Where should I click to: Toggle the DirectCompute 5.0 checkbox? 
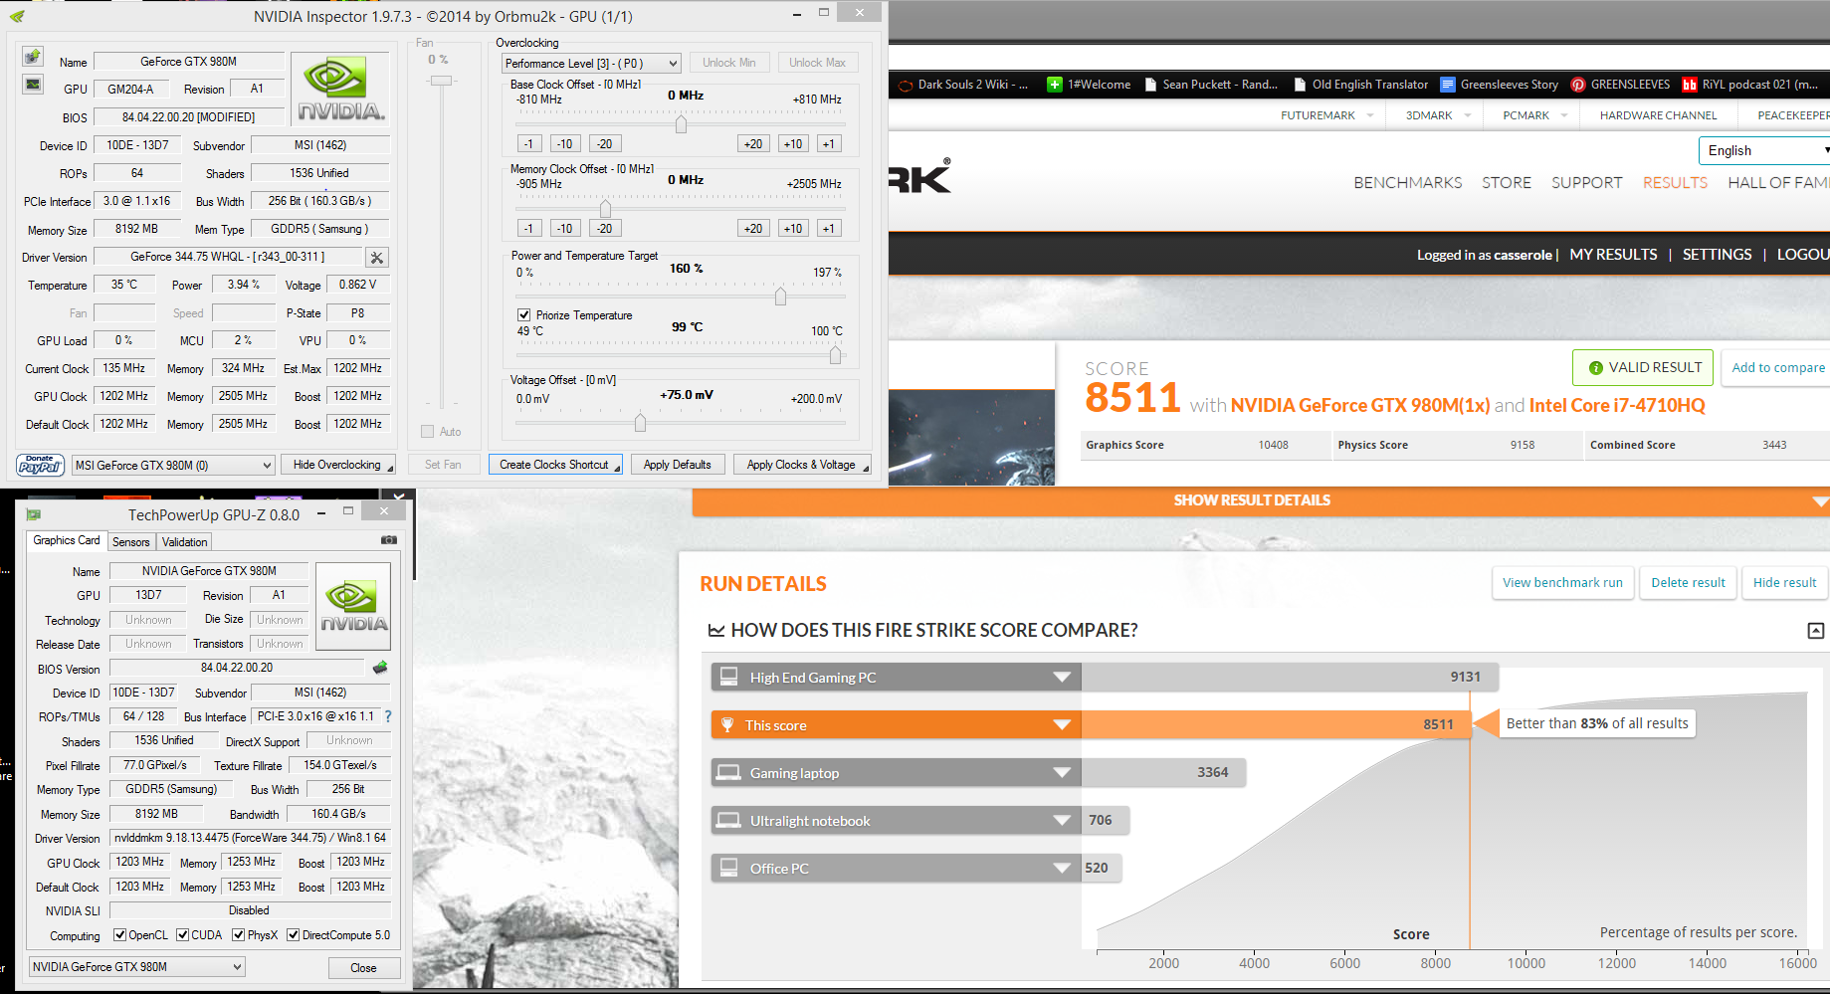coord(294,934)
